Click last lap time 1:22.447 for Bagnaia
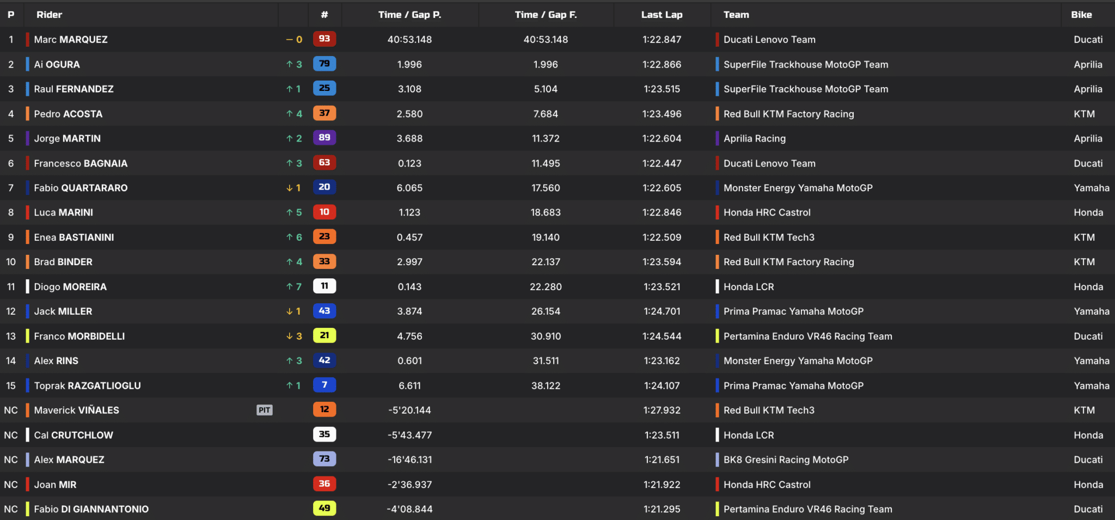 [661, 163]
